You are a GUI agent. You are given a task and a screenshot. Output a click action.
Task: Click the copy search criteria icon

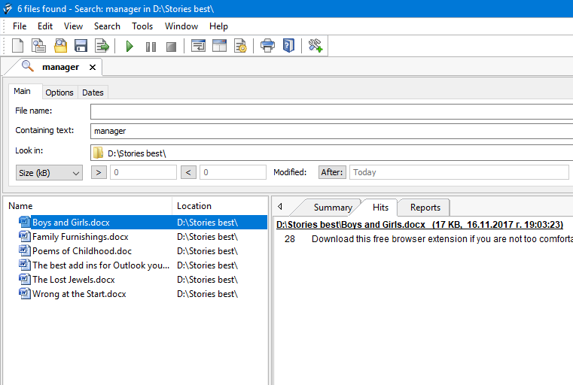point(38,46)
